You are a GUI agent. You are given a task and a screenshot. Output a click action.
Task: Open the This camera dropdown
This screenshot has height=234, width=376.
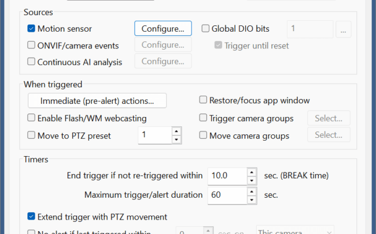pos(295,231)
